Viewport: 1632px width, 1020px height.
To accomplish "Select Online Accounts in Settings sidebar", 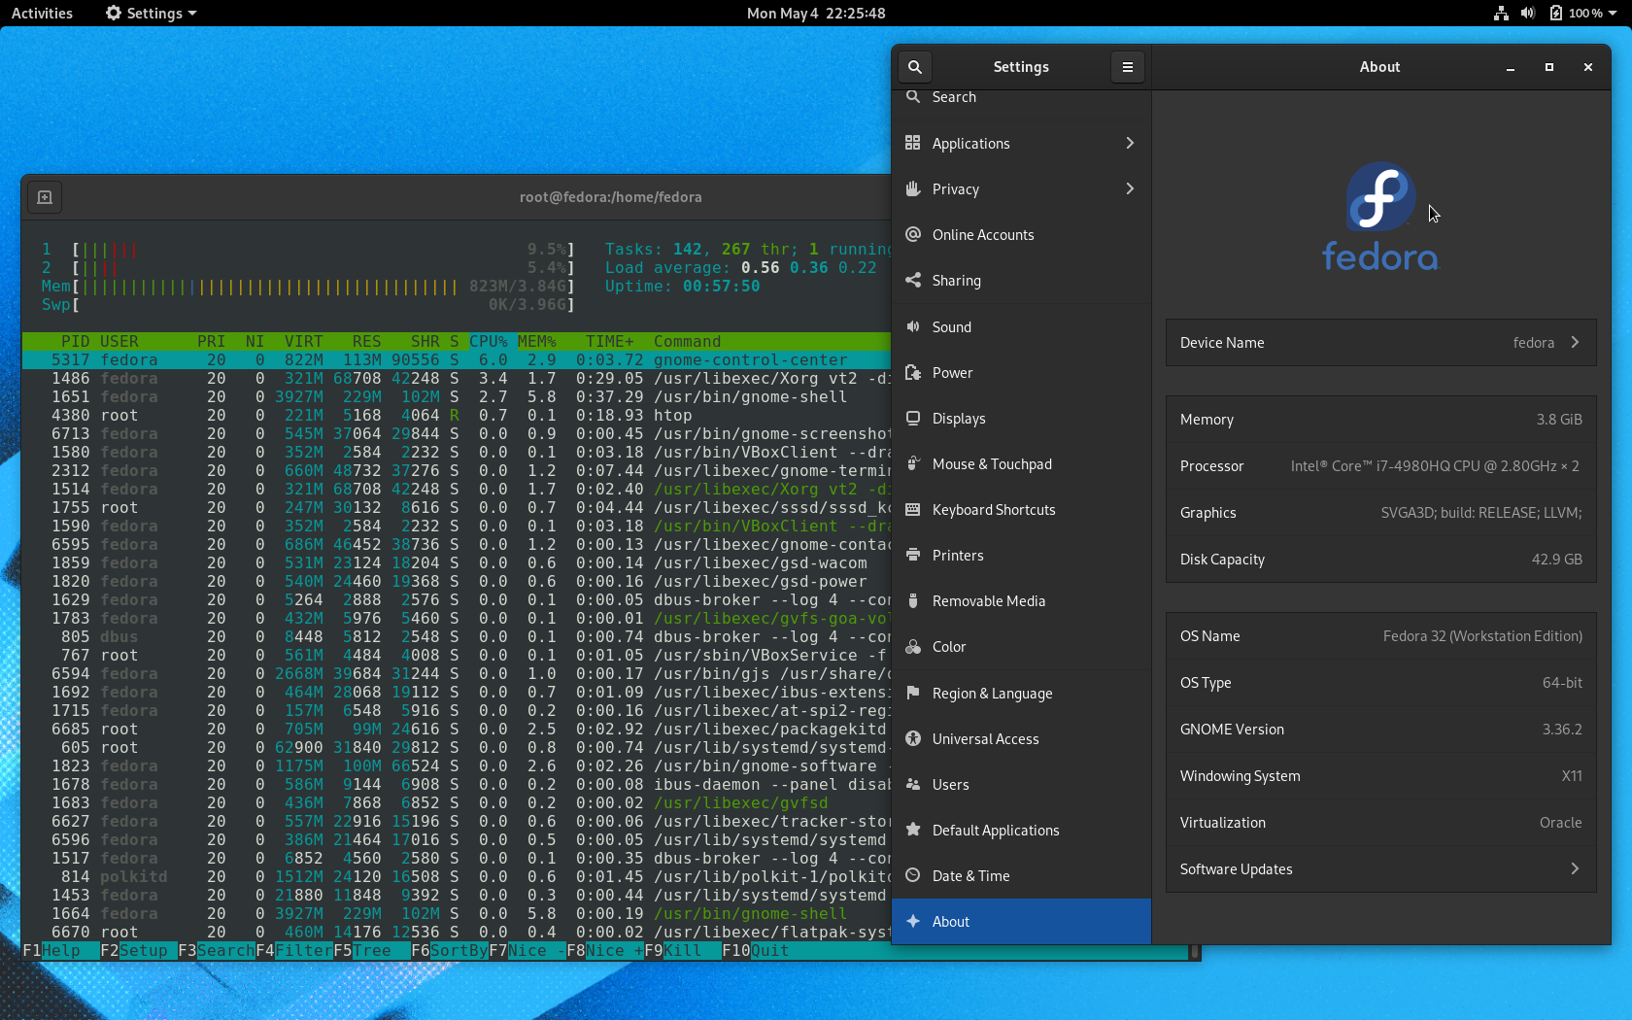I will click(1021, 234).
